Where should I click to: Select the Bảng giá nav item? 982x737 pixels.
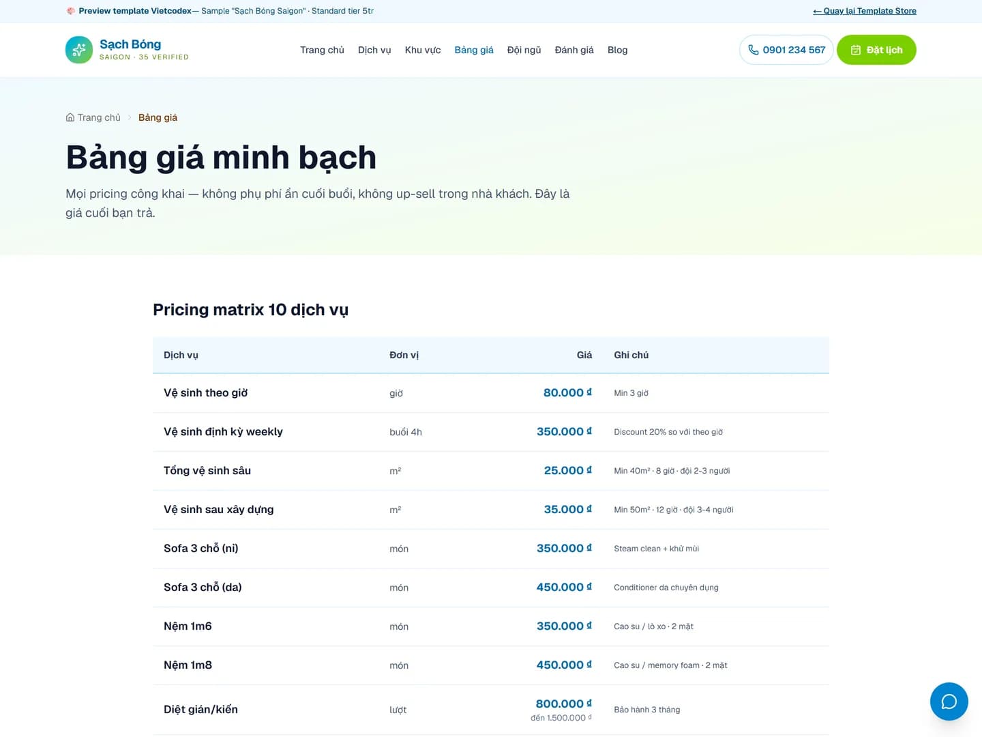474,50
